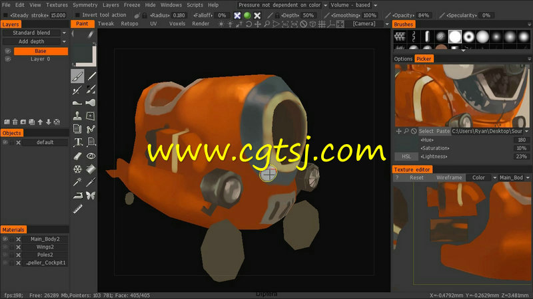
Task: Switch to the Voxels tab
Action: click(x=177, y=24)
